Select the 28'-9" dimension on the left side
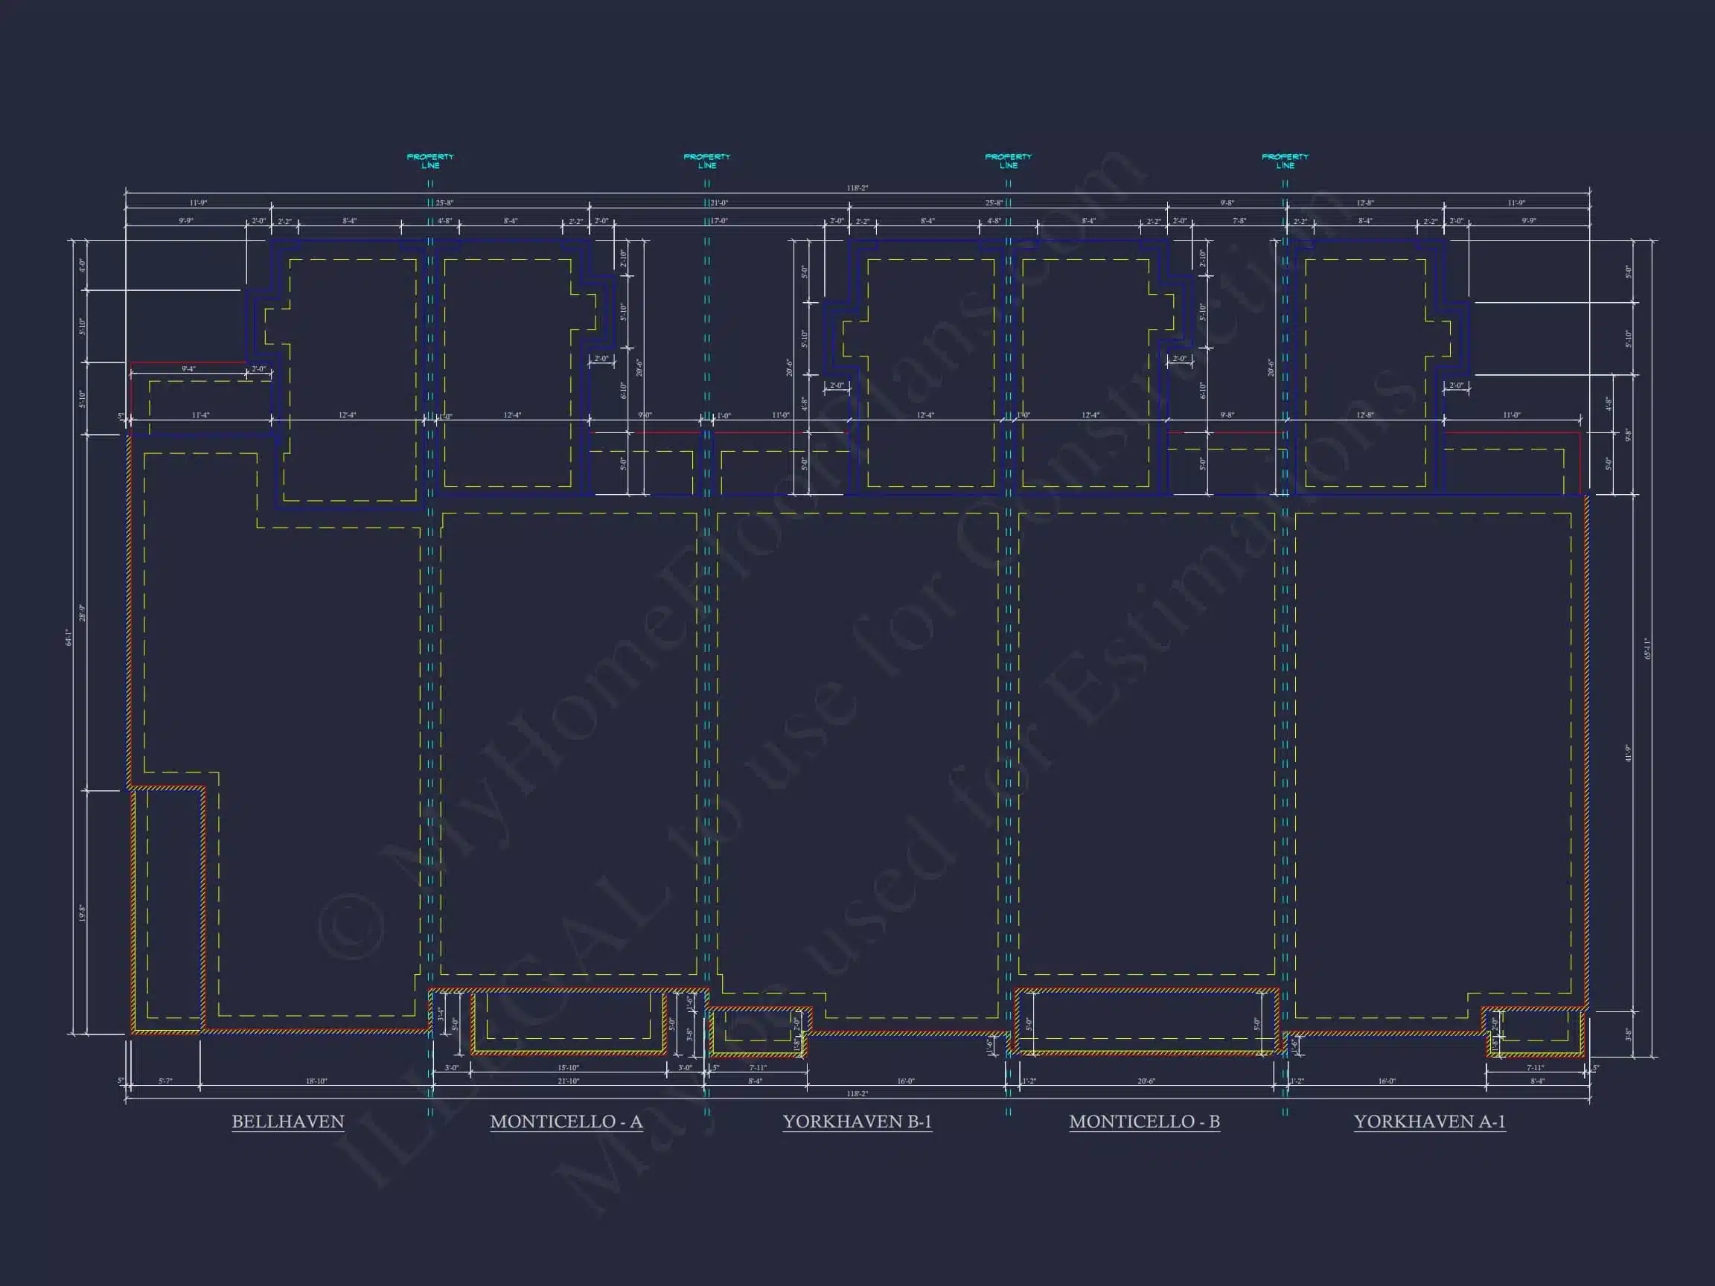Screen dimensions: 1715x1286 82,613
